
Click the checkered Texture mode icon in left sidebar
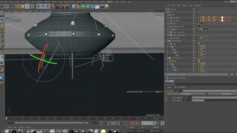tap(2, 25)
